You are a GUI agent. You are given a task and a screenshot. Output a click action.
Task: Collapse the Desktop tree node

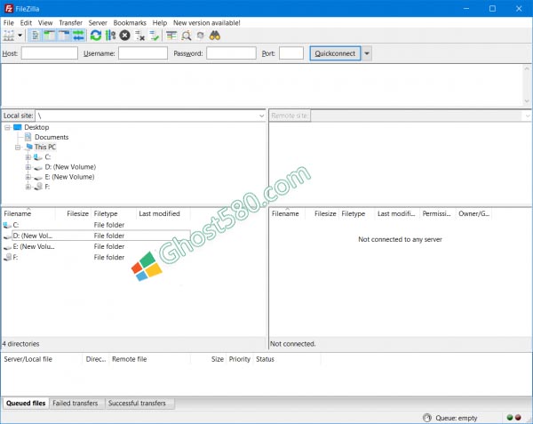(7, 127)
